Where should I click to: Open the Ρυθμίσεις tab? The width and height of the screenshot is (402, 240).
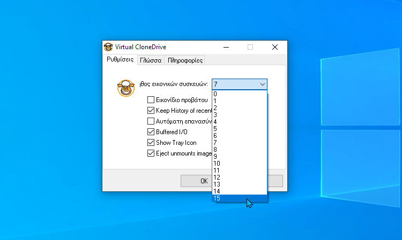click(120, 59)
